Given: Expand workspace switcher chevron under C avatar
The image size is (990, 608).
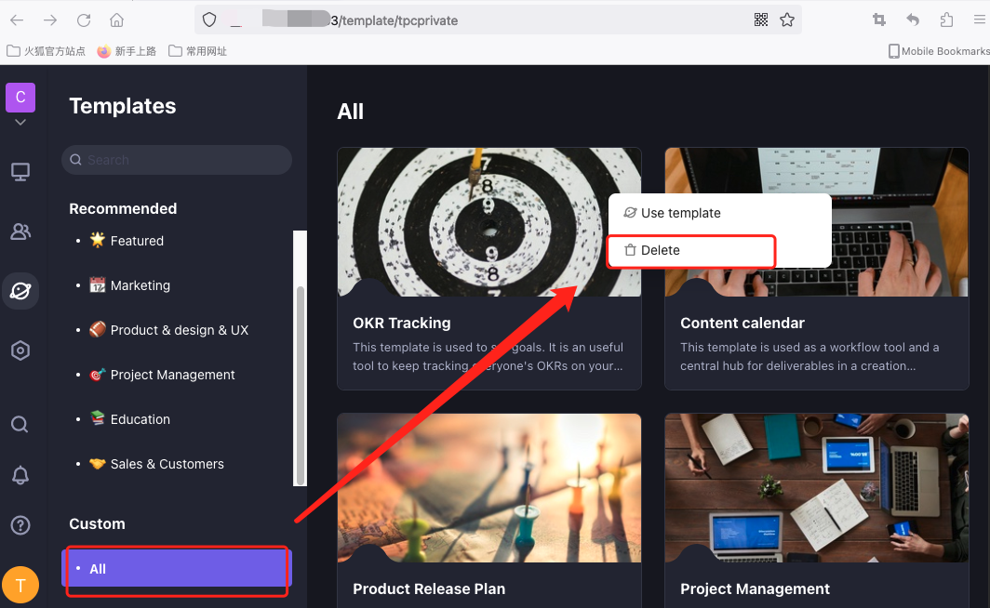Looking at the screenshot, I should [20, 123].
